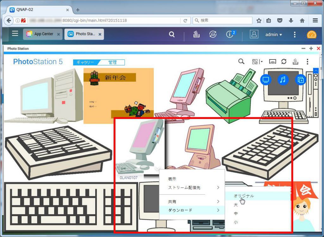Click the blue slideshow round button
324x237 pixels.
pos(301,80)
